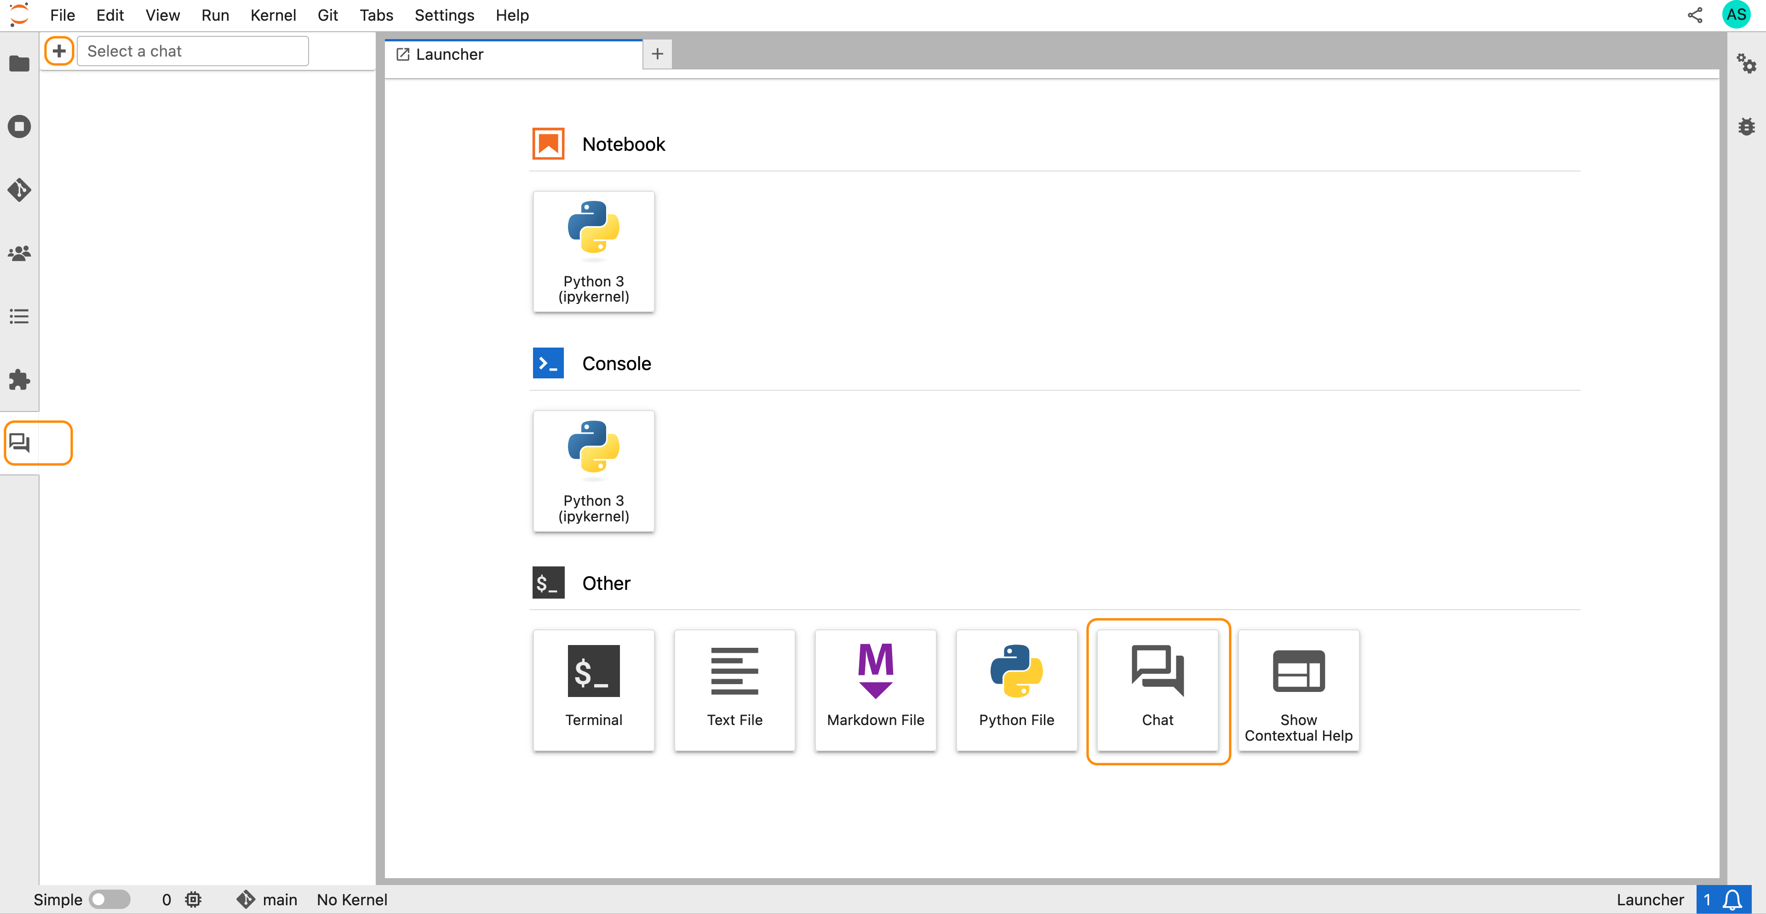Click No Kernel status text
This screenshot has height=914, width=1766.
pos(352,900)
